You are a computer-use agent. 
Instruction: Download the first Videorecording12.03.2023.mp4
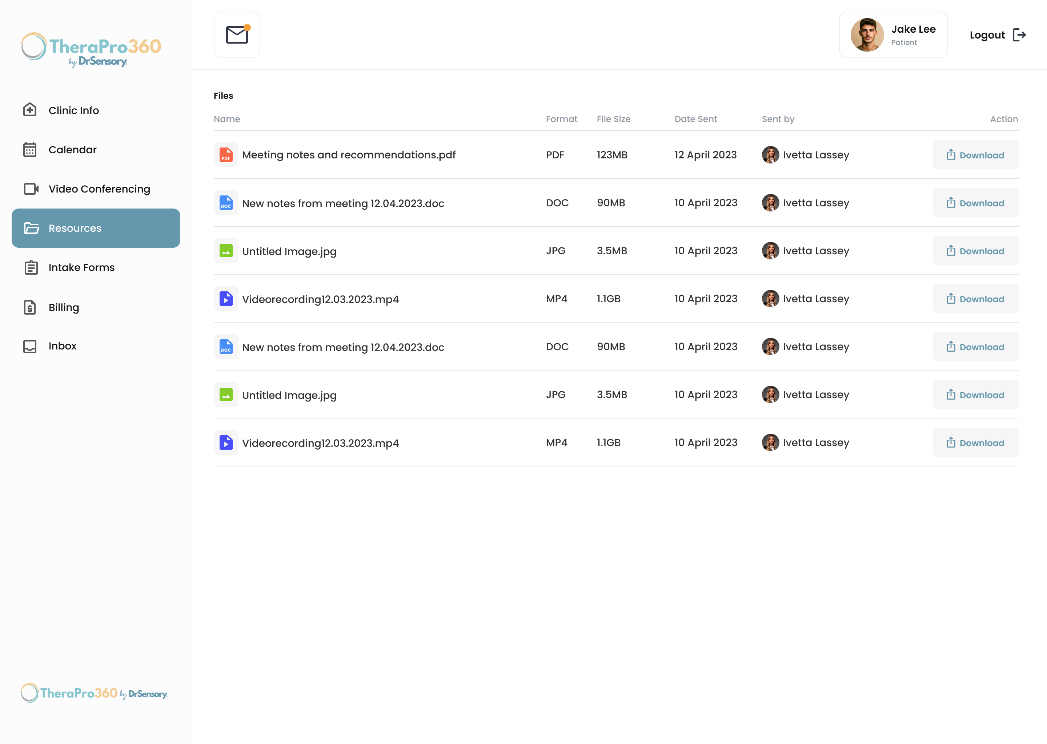975,299
